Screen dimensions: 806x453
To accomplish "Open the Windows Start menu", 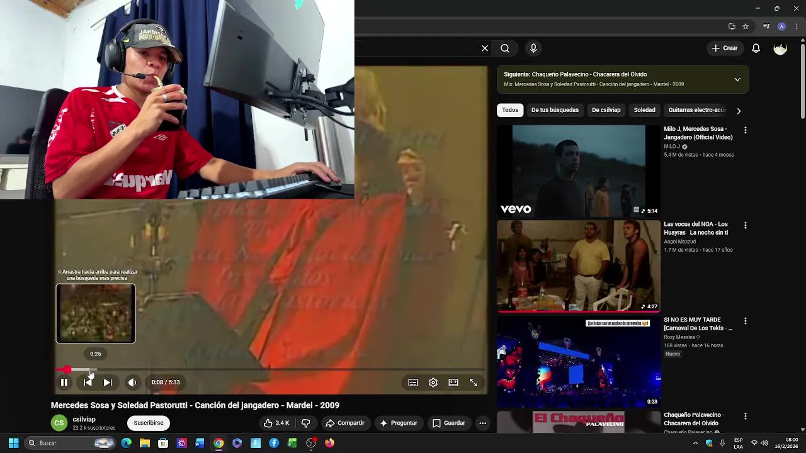I will pyautogui.click(x=13, y=443).
